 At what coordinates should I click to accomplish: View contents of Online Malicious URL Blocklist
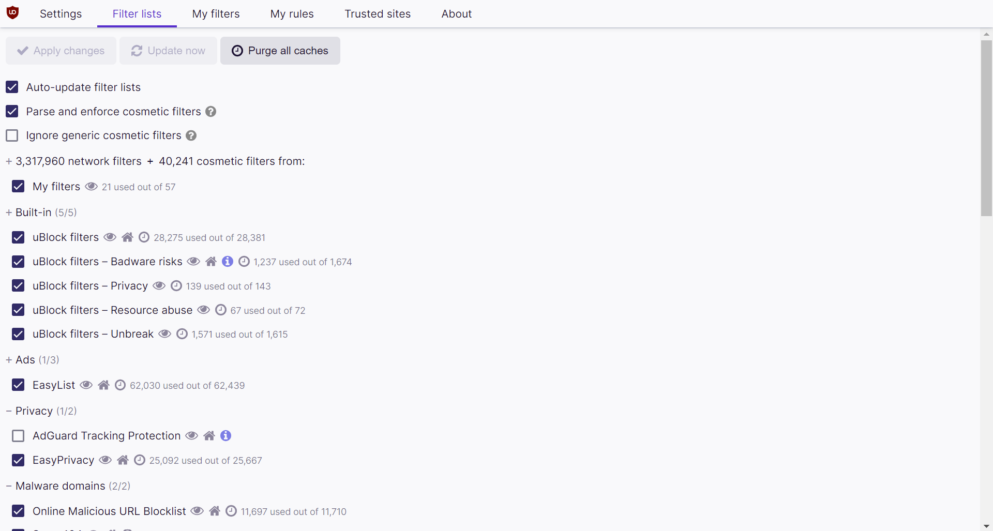pos(197,511)
